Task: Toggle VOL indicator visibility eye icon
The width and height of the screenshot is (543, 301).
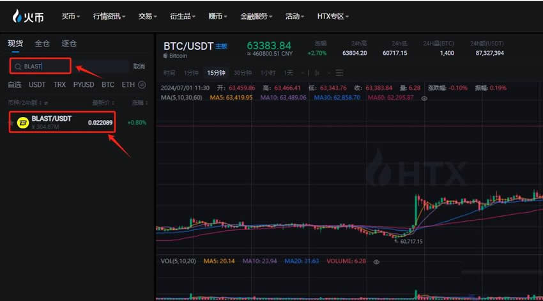Action: pyautogui.click(x=377, y=262)
